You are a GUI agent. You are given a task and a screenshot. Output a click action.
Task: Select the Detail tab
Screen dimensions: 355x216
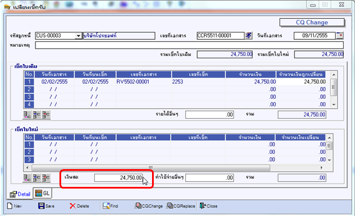tap(20, 194)
